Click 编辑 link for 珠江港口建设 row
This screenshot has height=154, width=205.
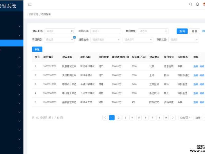coord(202,66)
